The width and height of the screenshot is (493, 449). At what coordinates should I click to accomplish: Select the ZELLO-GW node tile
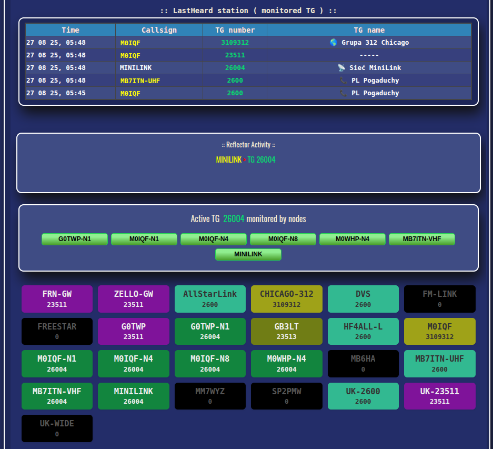pyautogui.click(x=134, y=299)
